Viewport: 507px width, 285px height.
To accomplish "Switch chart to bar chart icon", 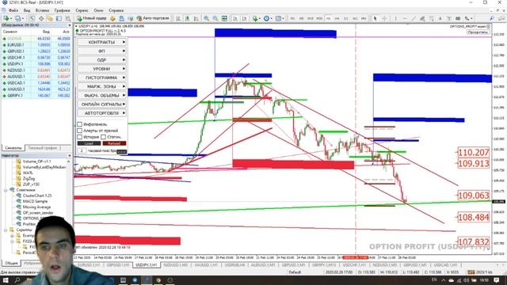I will coord(178,18).
